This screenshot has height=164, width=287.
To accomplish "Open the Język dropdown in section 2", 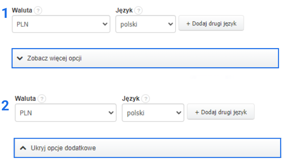I will click(152, 112).
